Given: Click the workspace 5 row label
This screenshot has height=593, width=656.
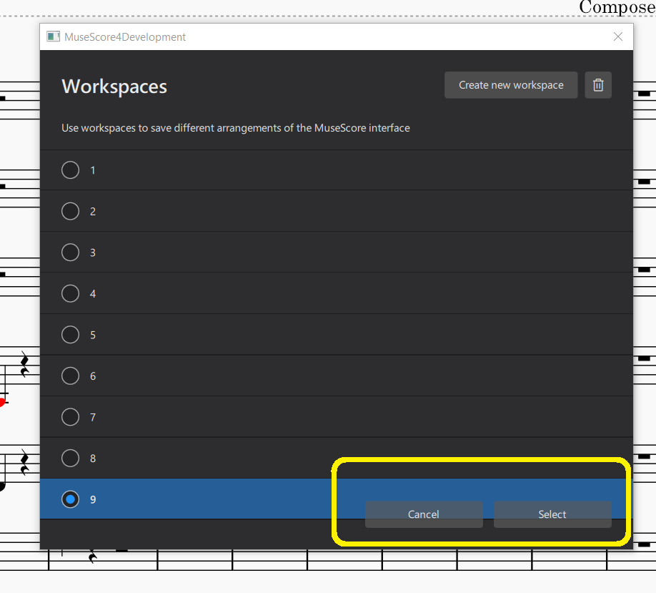Looking at the screenshot, I should [x=91, y=335].
